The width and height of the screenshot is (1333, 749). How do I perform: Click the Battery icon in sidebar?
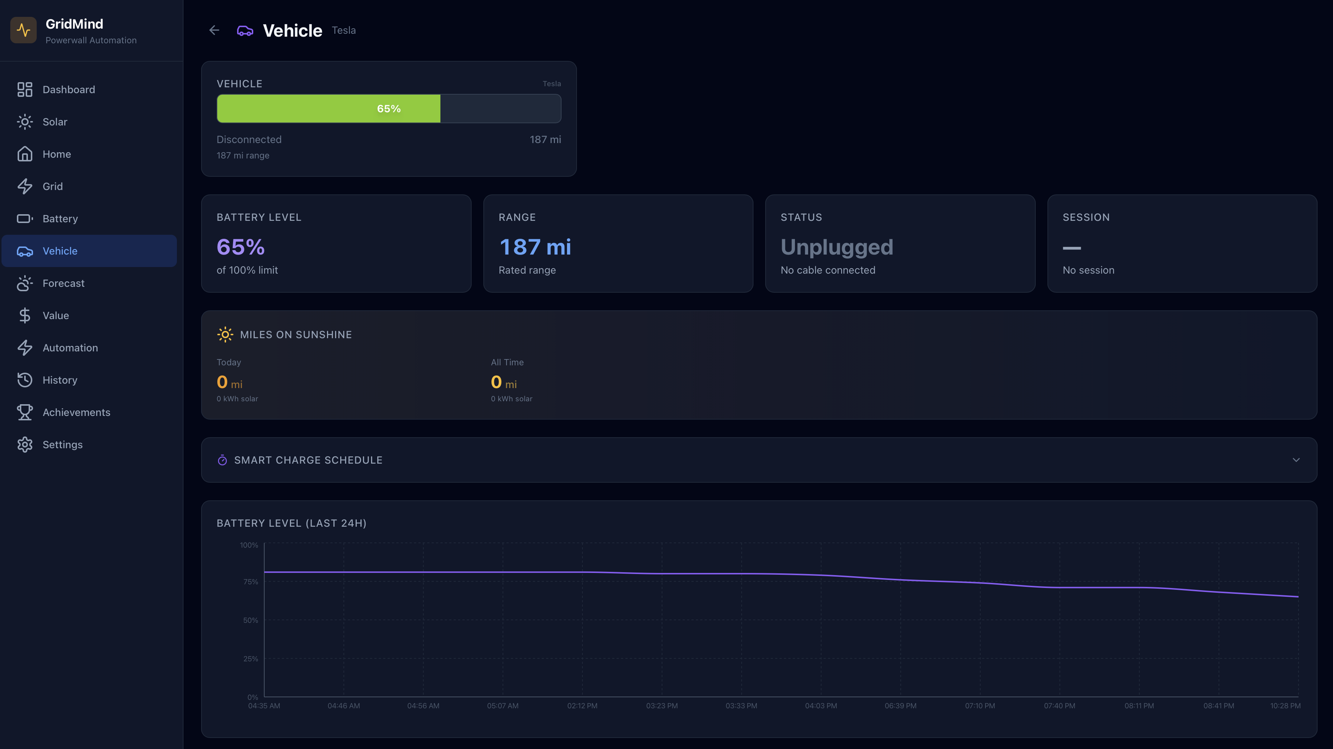24,219
